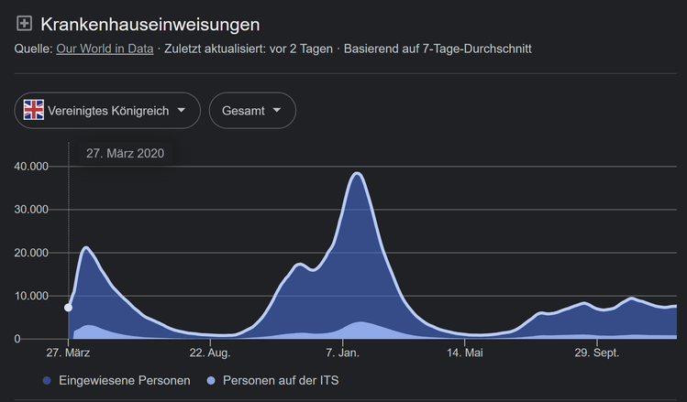Click the light blue ITS legend dot
687x402 pixels.
pyautogui.click(x=213, y=379)
